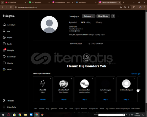The width and height of the screenshot is (147, 117).
Task: Open browser extensions puzzle icon
Action: tap(134, 7)
